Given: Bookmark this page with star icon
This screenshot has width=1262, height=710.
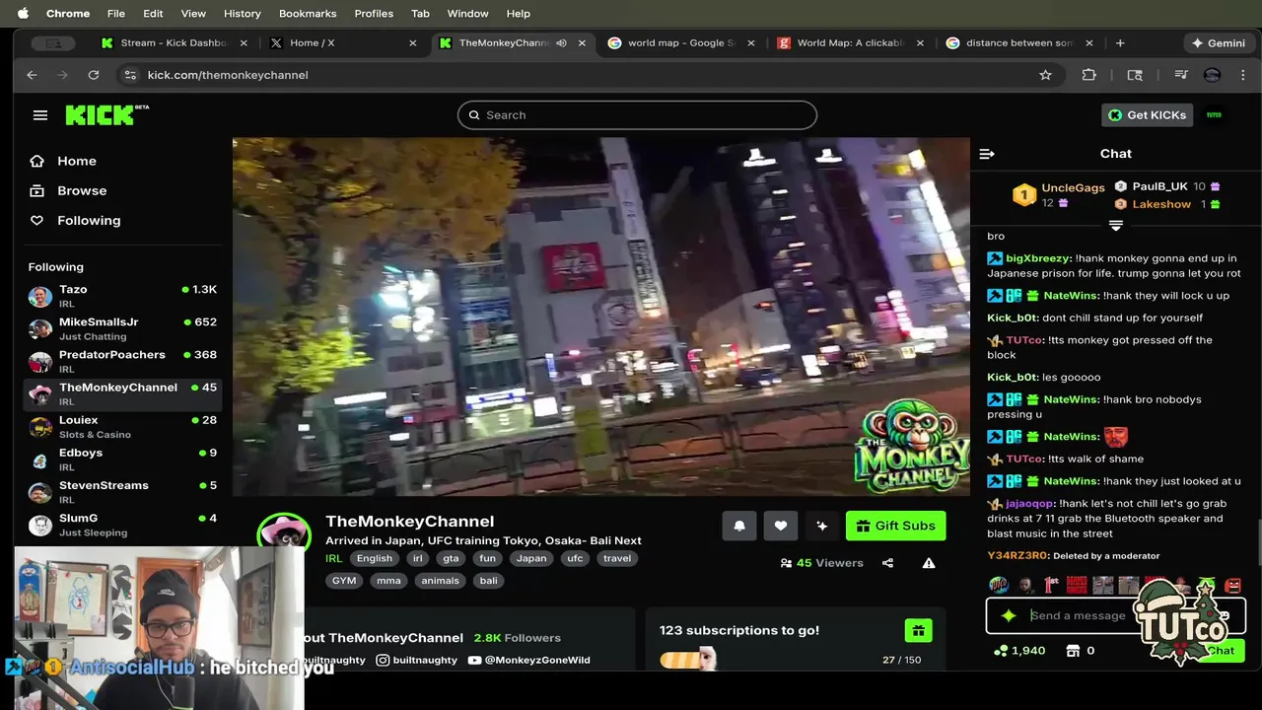Looking at the screenshot, I should [1045, 75].
